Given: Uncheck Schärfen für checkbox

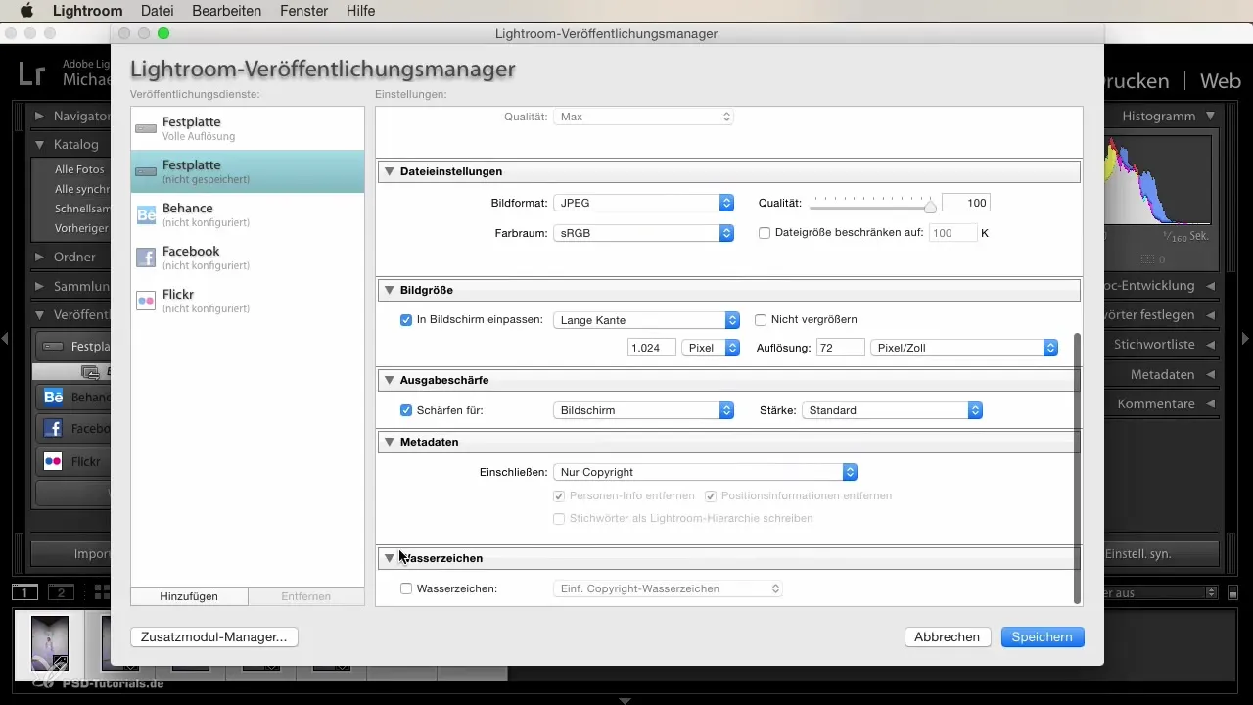Looking at the screenshot, I should click(406, 410).
